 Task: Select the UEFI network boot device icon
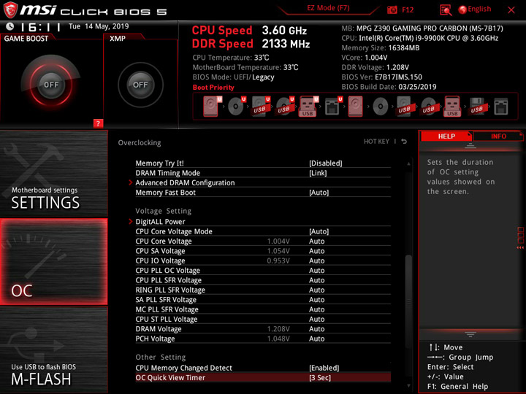pos(333,107)
